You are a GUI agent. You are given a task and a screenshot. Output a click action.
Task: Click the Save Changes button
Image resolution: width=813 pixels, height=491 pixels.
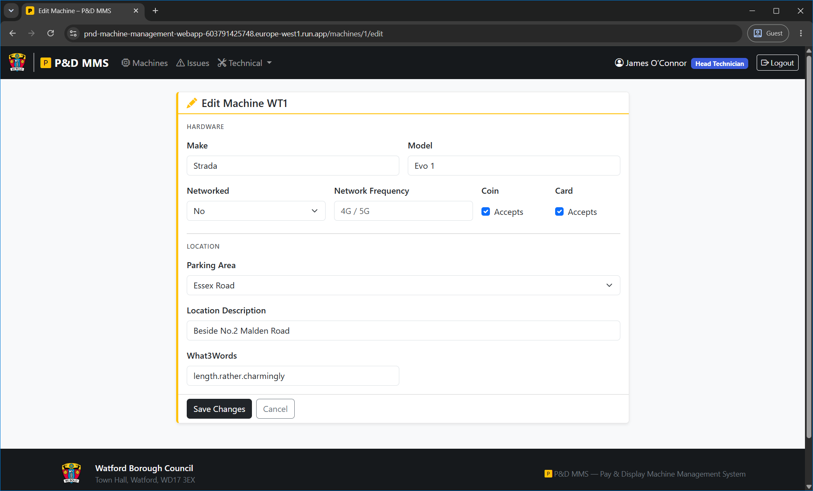tap(219, 409)
